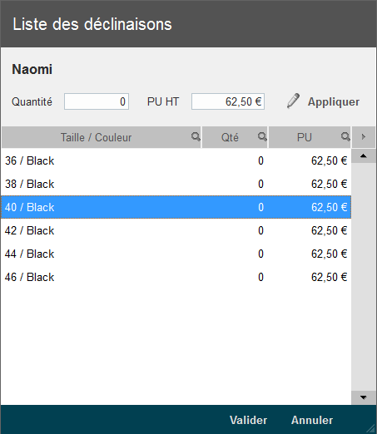Image resolution: width=377 pixels, height=434 pixels.
Task: Click the scrollbar down arrow
Action: tap(364, 397)
